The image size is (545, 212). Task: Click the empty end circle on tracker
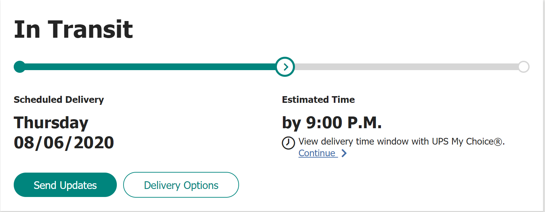[x=524, y=67]
